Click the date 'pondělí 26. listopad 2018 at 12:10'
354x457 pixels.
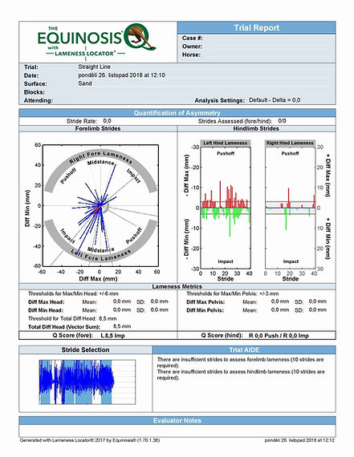121,75
